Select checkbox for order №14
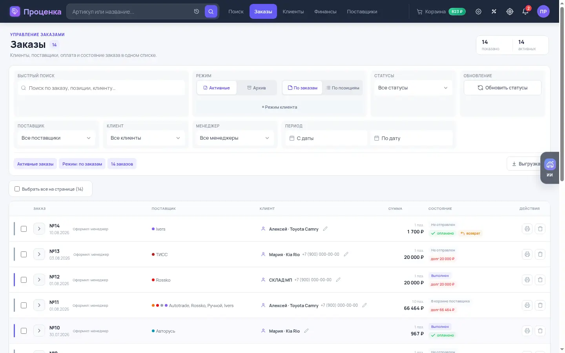Viewport: 565px width, 353px height. [x=24, y=229]
